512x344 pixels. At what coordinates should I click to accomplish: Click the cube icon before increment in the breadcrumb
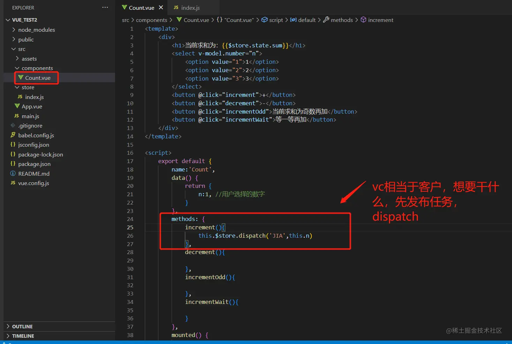point(363,20)
